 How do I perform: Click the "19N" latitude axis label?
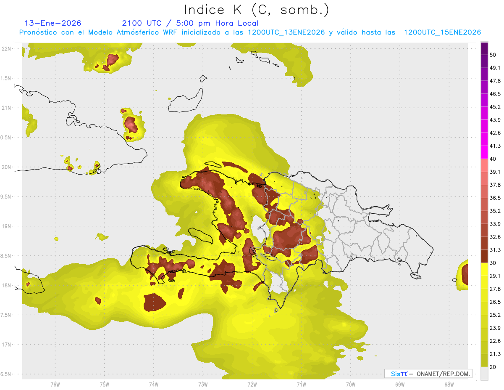click(x=7, y=226)
